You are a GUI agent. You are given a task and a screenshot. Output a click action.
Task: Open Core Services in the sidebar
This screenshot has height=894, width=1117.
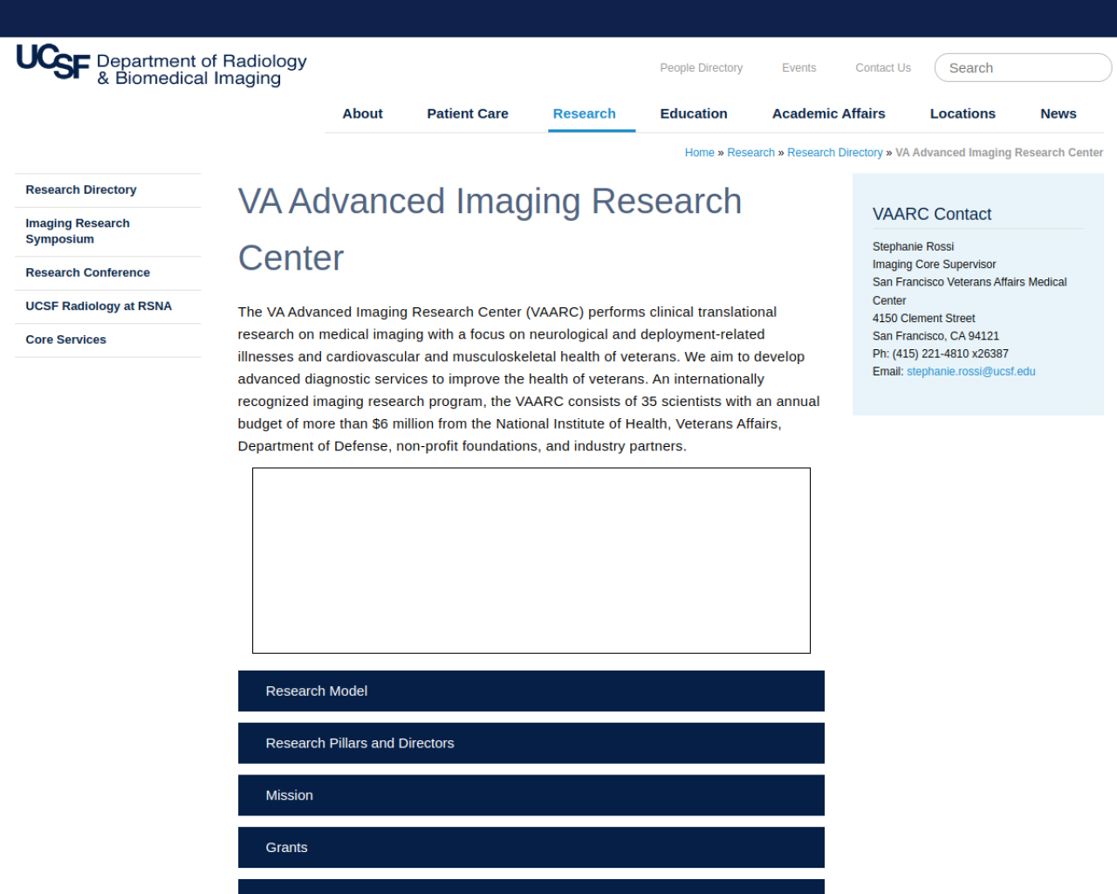coord(107,340)
